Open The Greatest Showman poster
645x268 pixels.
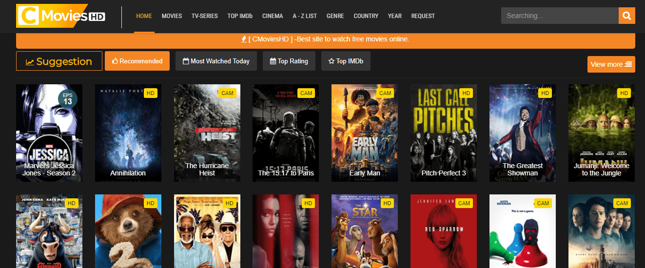(x=523, y=133)
